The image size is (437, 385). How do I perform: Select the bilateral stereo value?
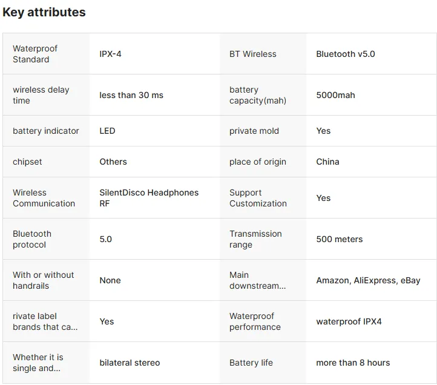tap(130, 363)
